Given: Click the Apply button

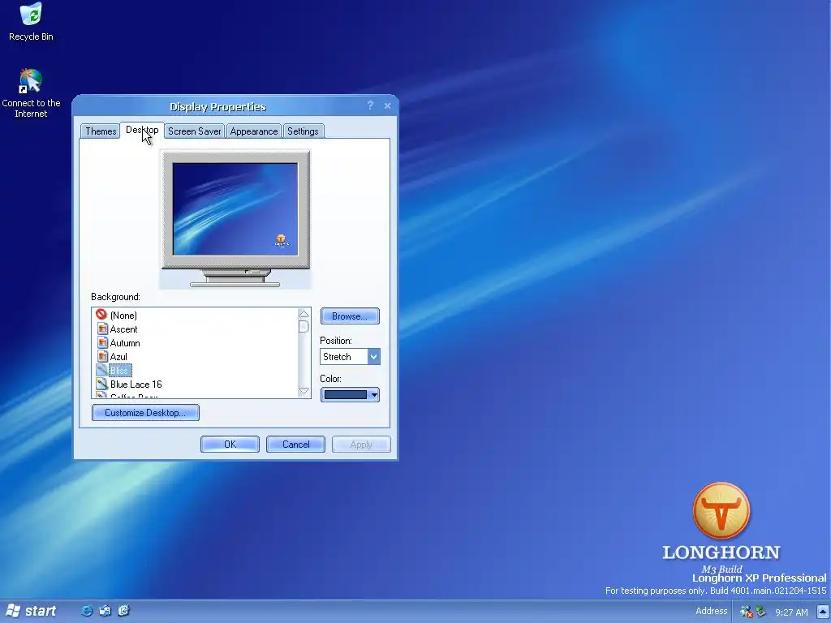Looking at the screenshot, I should (361, 444).
